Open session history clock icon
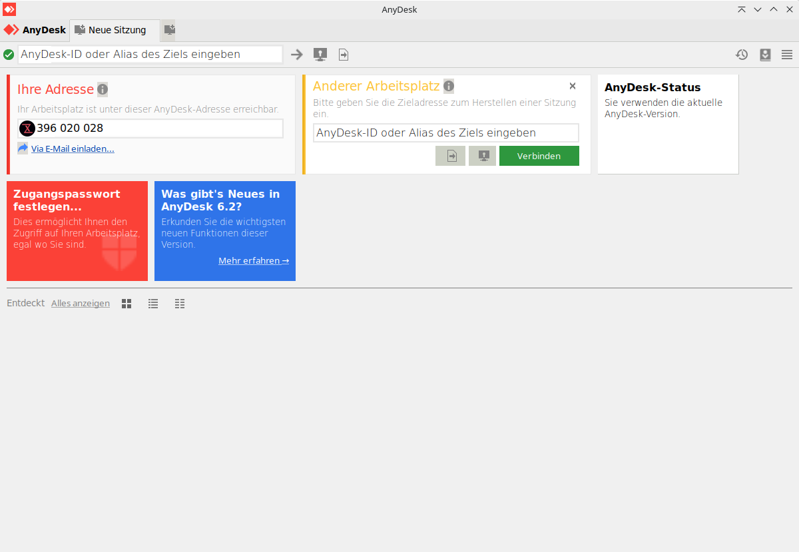 742,55
